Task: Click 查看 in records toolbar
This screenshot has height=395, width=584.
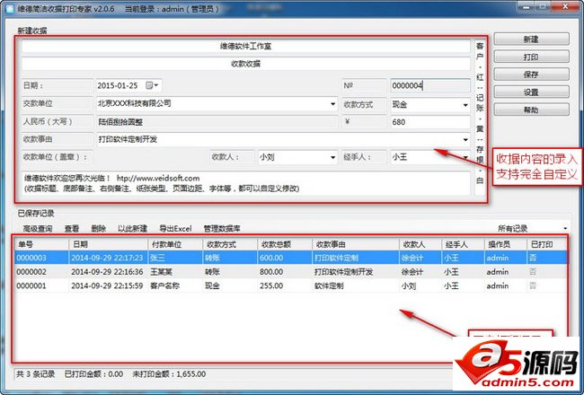Action: pyautogui.click(x=72, y=229)
